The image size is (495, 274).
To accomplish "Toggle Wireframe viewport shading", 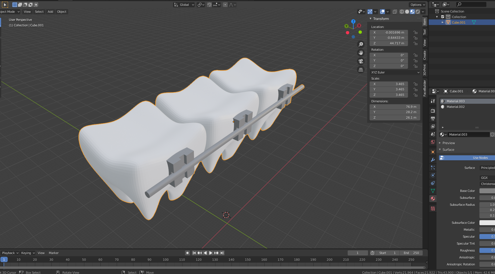I will pyautogui.click(x=402, y=12).
